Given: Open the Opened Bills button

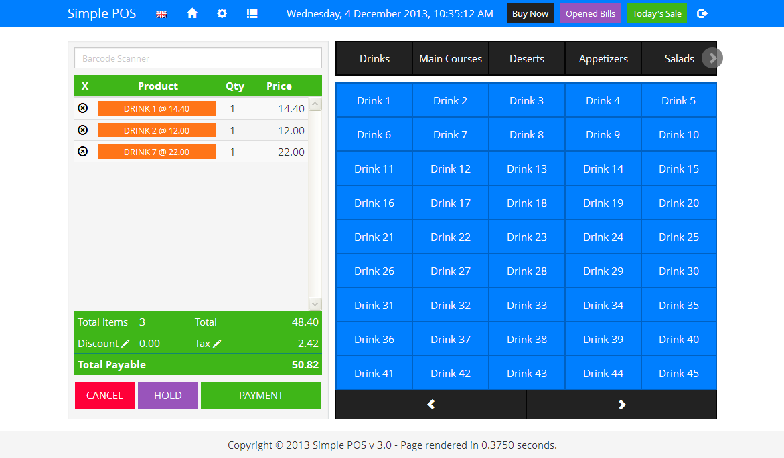Looking at the screenshot, I should pyautogui.click(x=590, y=13).
